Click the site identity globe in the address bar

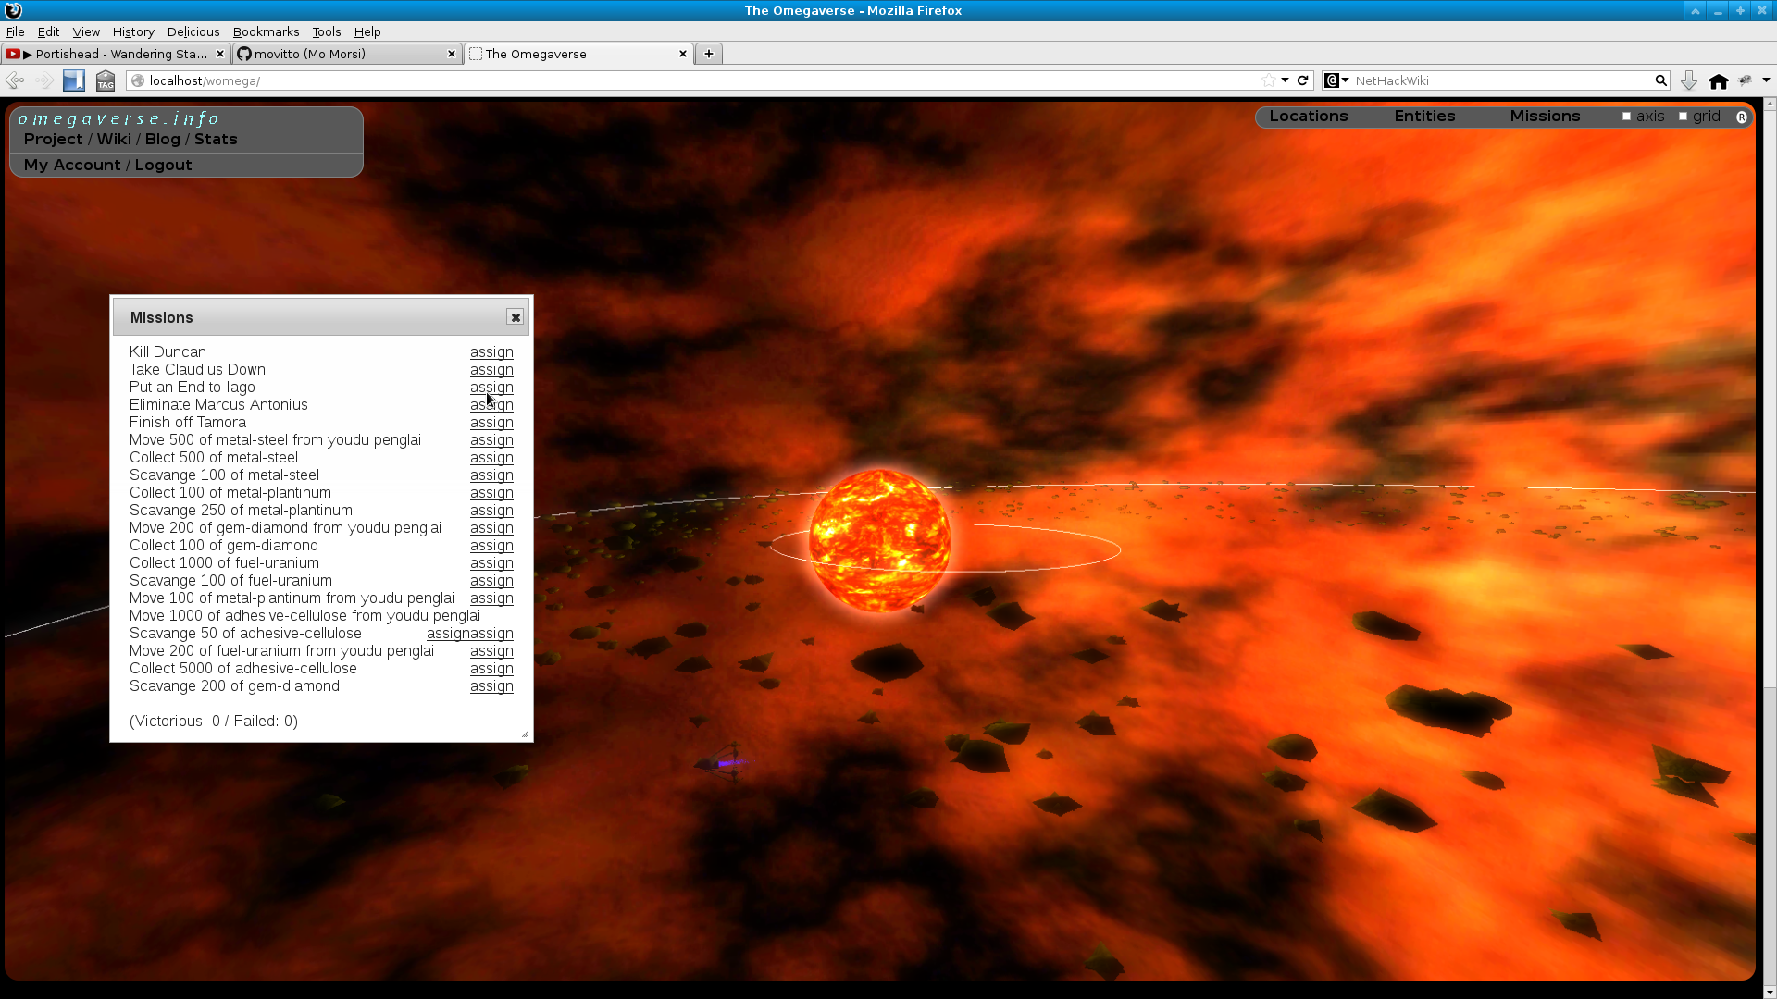pyautogui.click(x=137, y=80)
